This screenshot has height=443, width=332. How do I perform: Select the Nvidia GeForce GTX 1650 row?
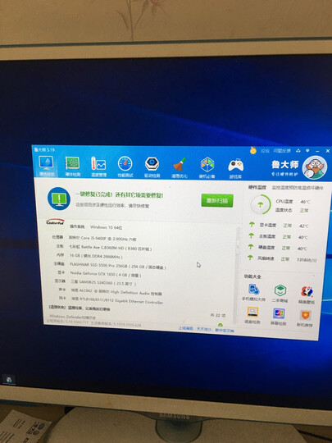click(99, 274)
